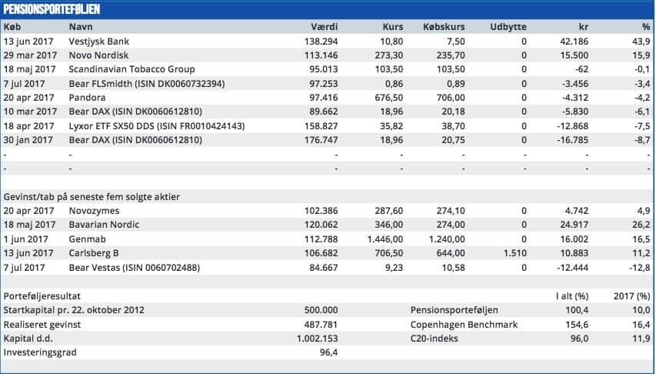Screen dimensions: 656x374
Task: Select the Genmab sold stock row
Action: point(85,239)
